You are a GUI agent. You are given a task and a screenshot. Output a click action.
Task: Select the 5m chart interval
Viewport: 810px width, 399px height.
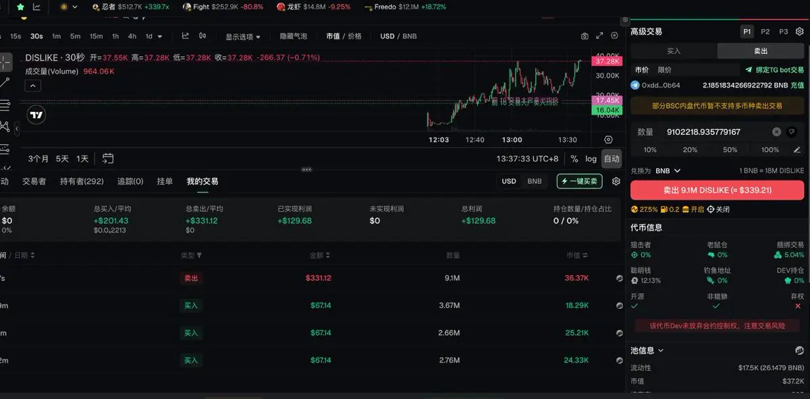75,36
